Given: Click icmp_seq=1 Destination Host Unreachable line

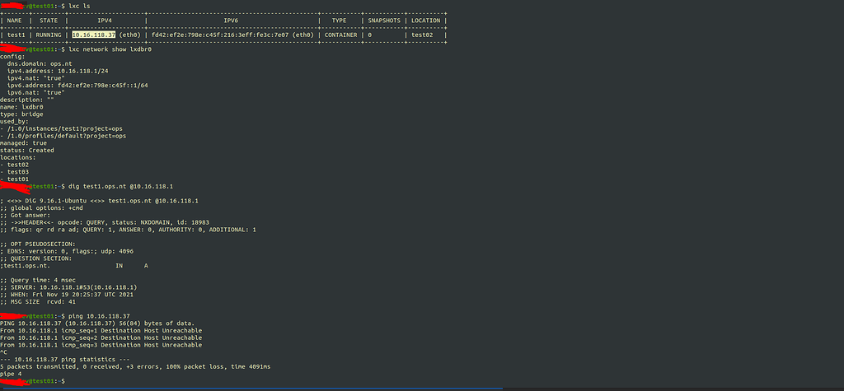Looking at the screenshot, I should tap(101, 330).
